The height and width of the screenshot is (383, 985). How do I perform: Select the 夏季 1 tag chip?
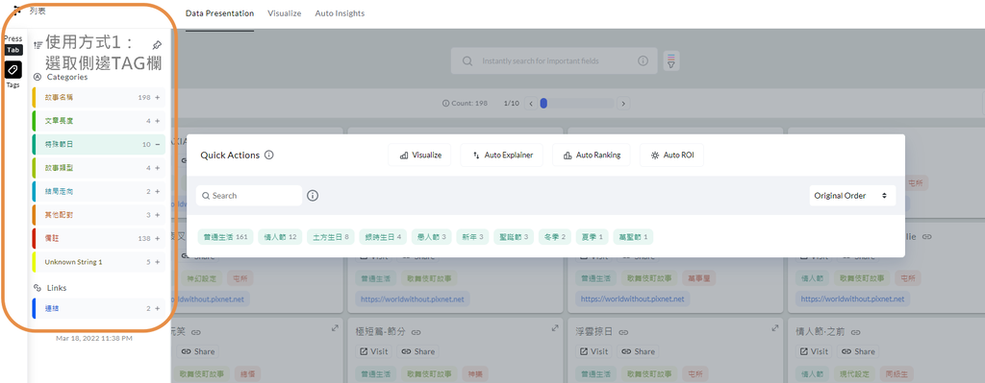click(x=592, y=237)
